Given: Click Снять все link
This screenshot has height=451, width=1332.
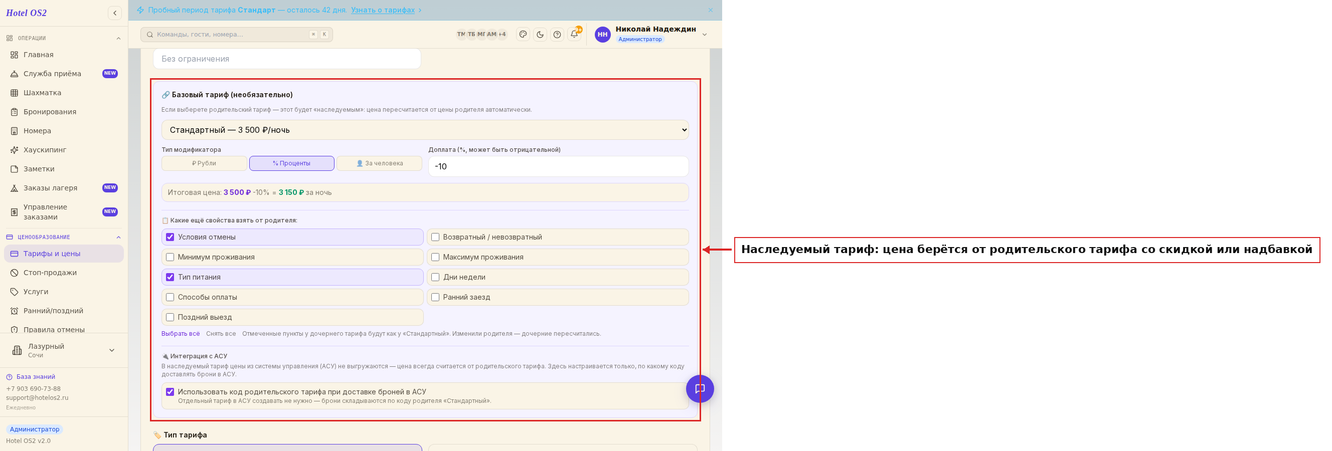Looking at the screenshot, I should 221,334.
